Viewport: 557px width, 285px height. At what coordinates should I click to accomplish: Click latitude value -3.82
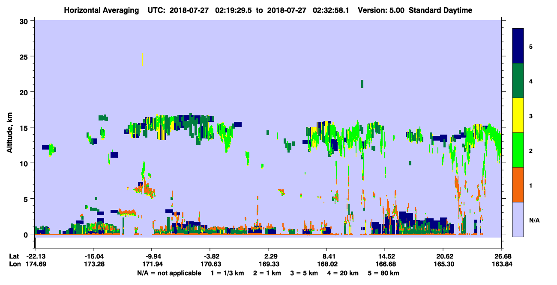click(x=210, y=256)
